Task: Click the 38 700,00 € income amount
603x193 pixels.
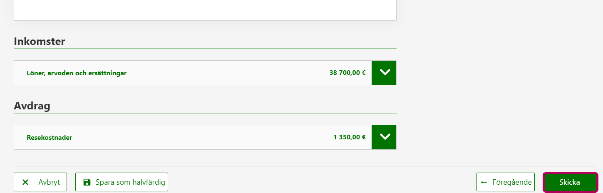Action: click(x=347, y=73)
